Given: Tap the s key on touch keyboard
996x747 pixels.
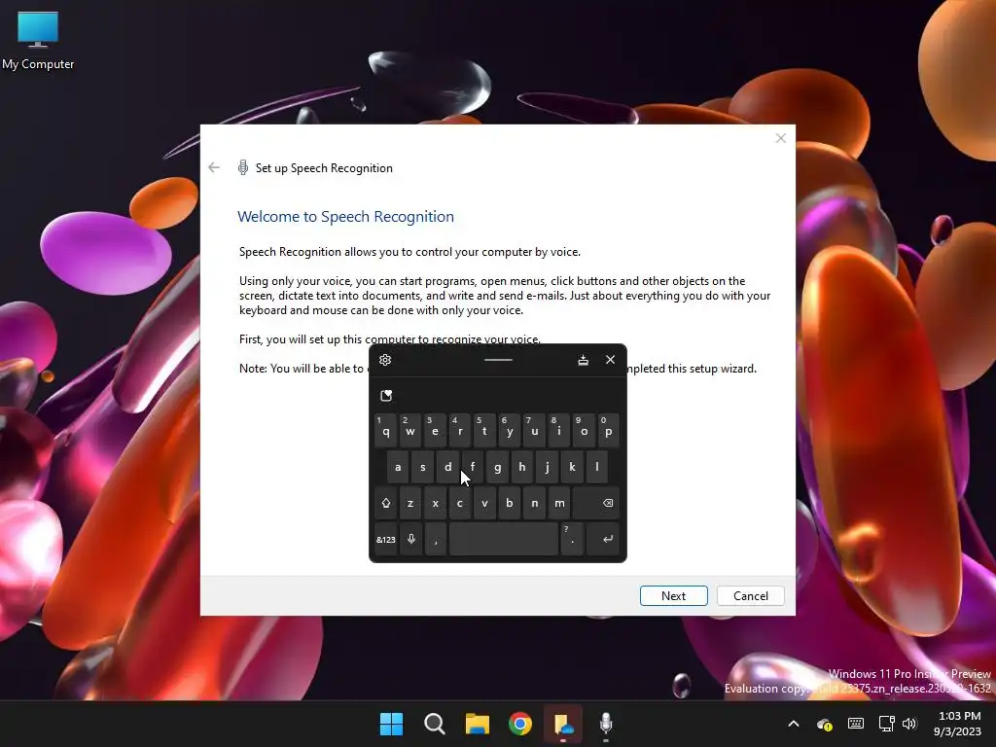Looking at the screenshot, I should pyautogui.click(x=423, y=467).
